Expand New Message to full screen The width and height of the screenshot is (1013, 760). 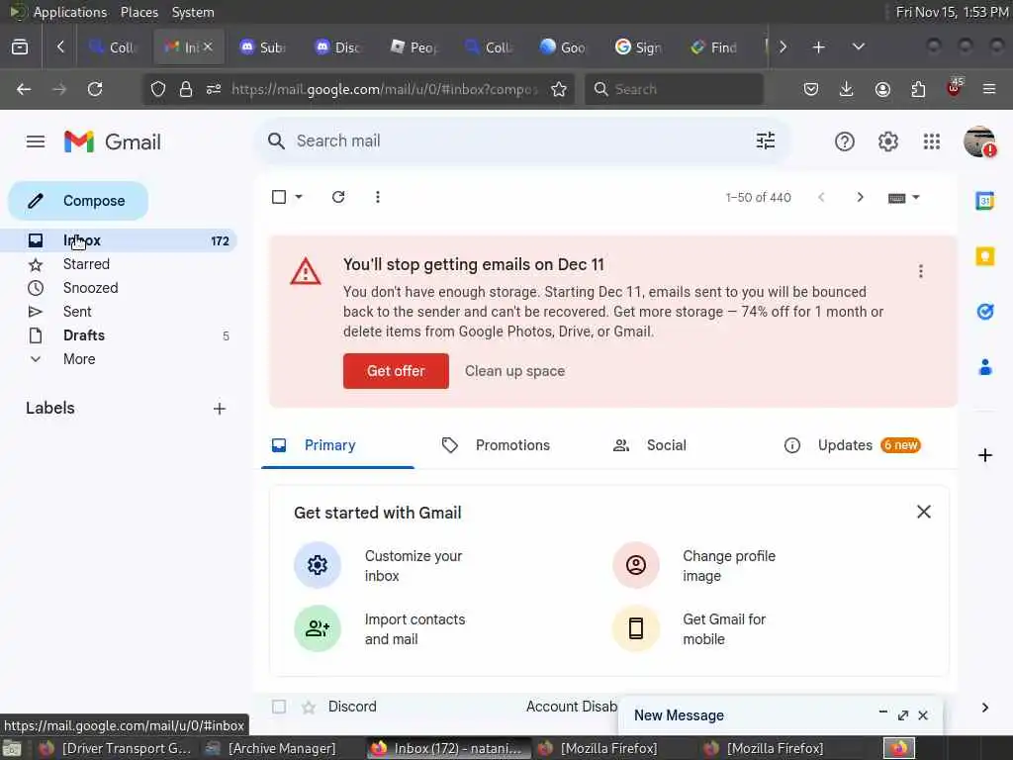(x=903, y=714)
